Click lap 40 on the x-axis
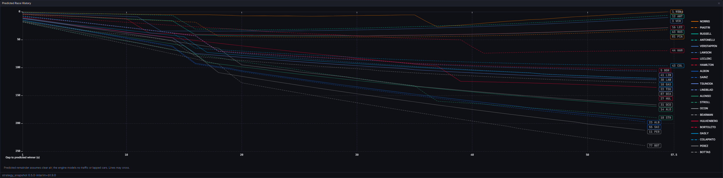723x178 pixels. pos(472,155)
